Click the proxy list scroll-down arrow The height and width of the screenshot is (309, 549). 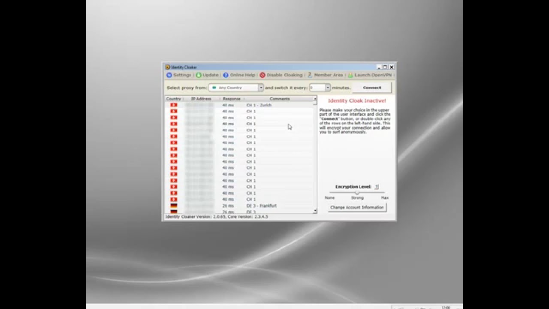click(x=315, y=211)
